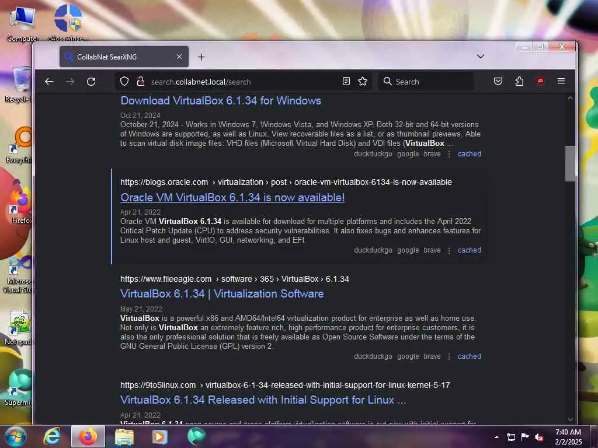The image size is (598, 448).
Task: Show hidden tray icons arrow
Action: pos(496,437)
